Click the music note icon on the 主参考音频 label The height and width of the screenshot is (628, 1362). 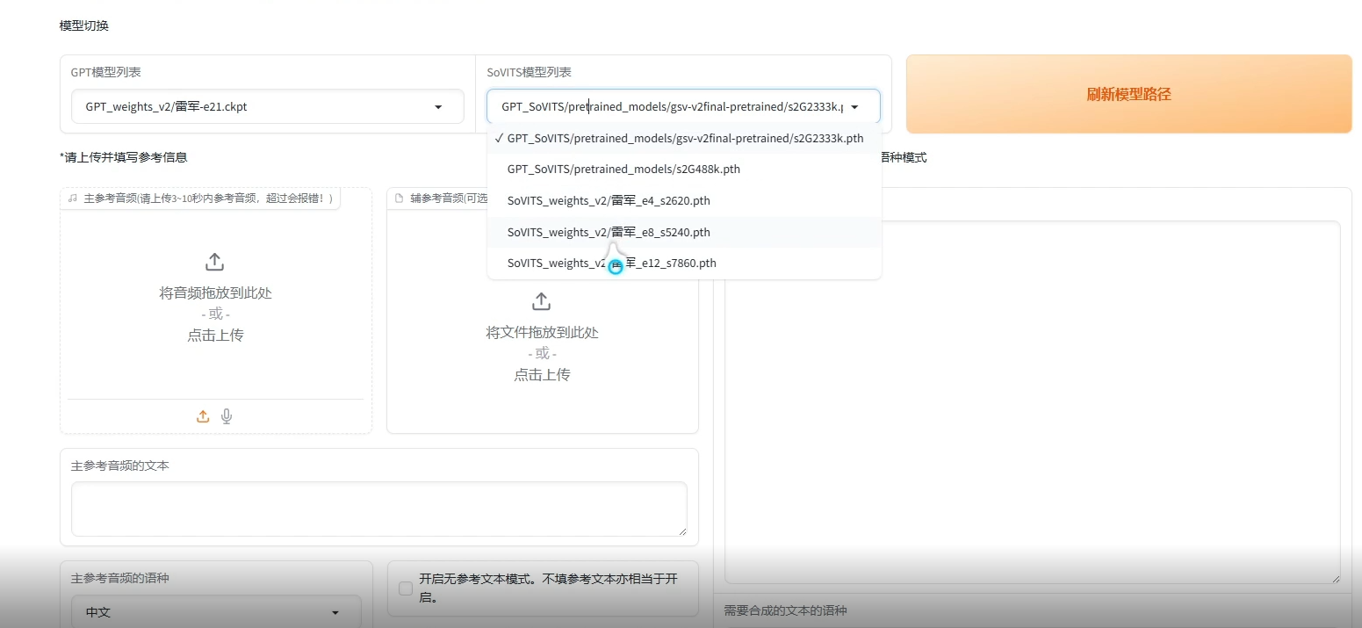(71, 198)
